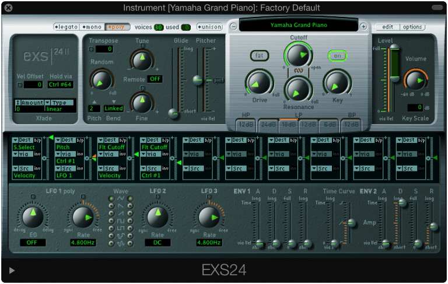Click the Time Curve slider handle
The width and height of the screenshot is (448, 284).
pyautogui.click(x=351, y=223)
